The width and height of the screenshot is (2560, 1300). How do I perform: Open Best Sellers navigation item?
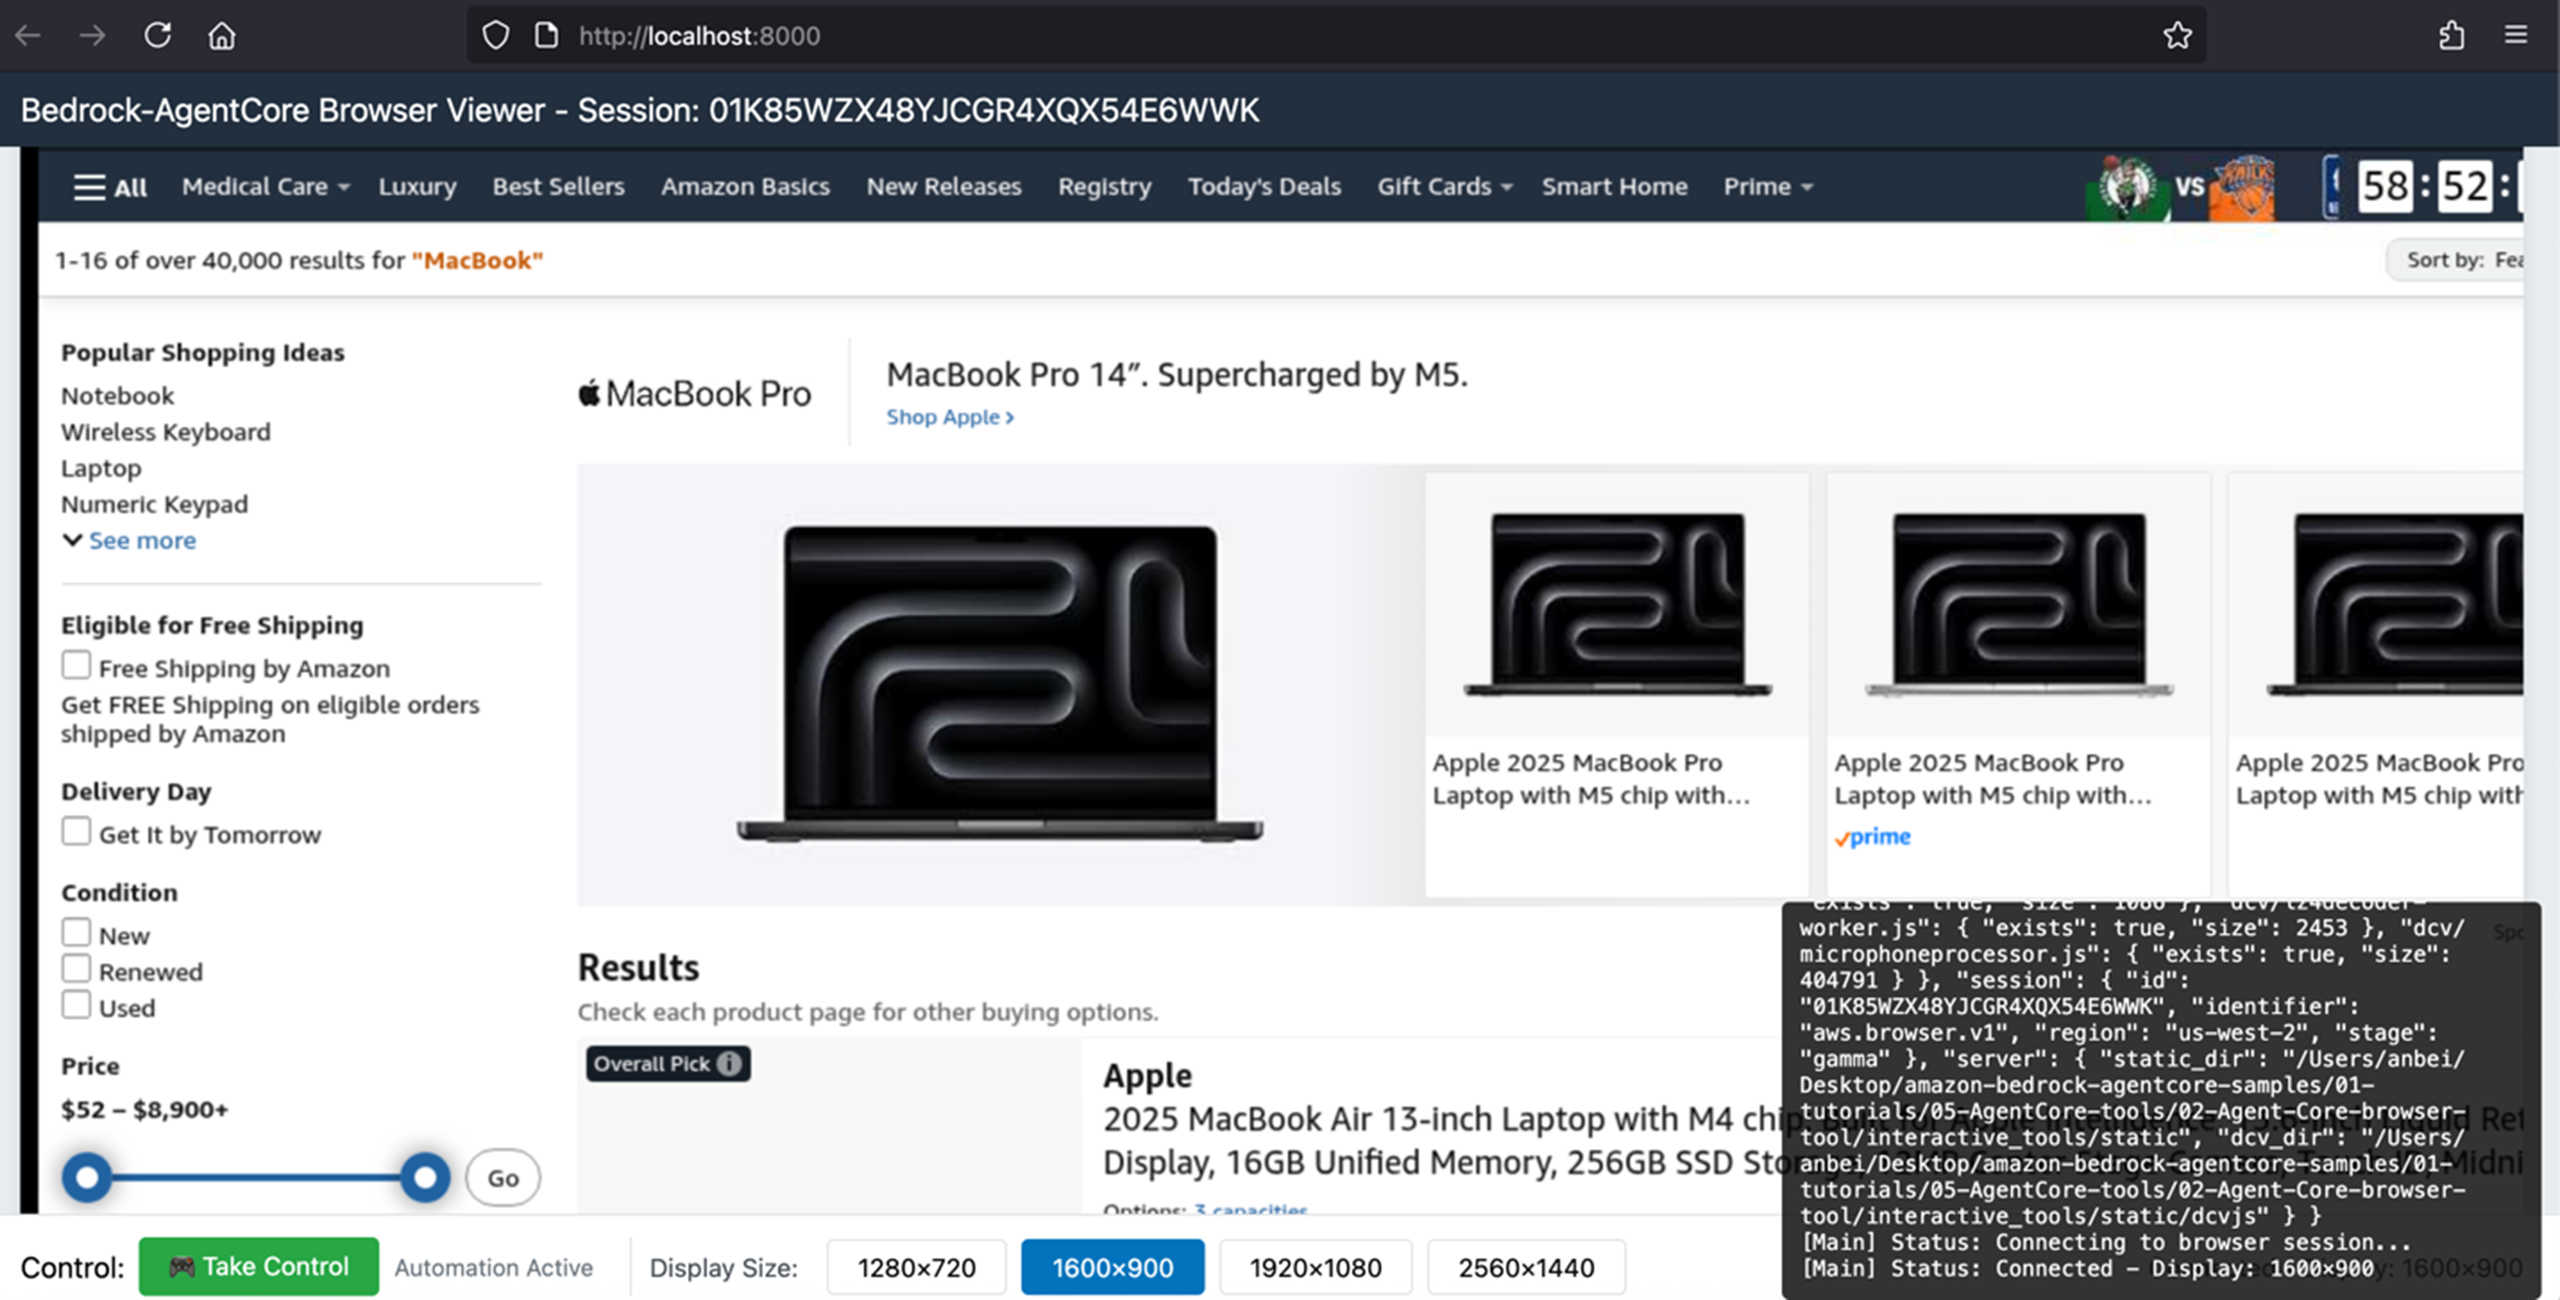click(559, 187)
